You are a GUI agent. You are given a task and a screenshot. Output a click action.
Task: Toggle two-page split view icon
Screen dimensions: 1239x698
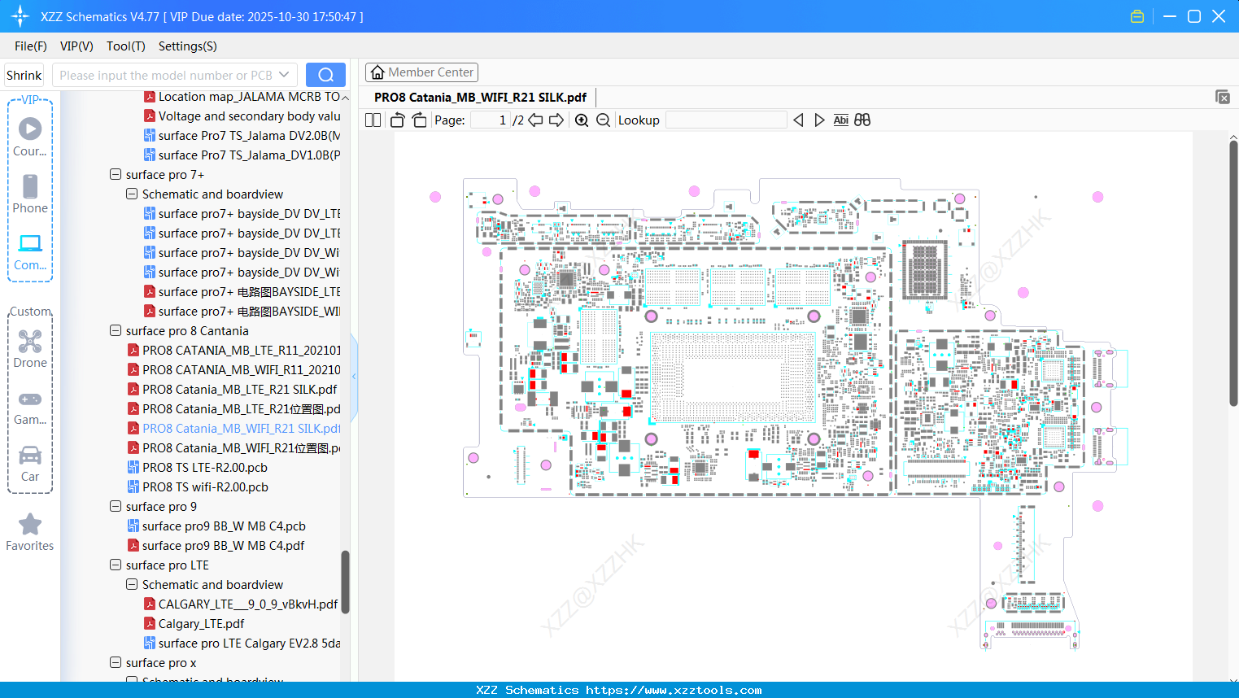(373, 120)
